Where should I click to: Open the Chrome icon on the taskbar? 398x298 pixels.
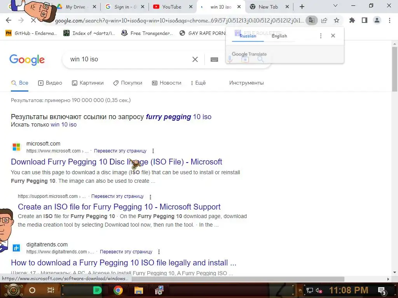118,290
